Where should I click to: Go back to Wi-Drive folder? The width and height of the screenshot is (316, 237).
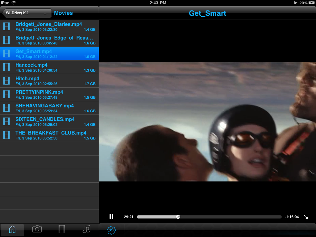(x=27, y=13)
